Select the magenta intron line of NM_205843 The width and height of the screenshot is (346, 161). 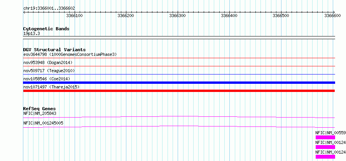179,117
